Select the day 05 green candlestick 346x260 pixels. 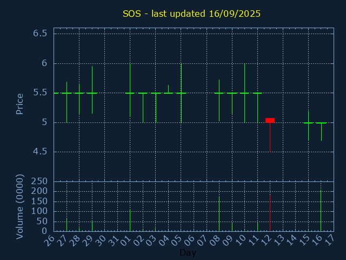coord(181,93)
